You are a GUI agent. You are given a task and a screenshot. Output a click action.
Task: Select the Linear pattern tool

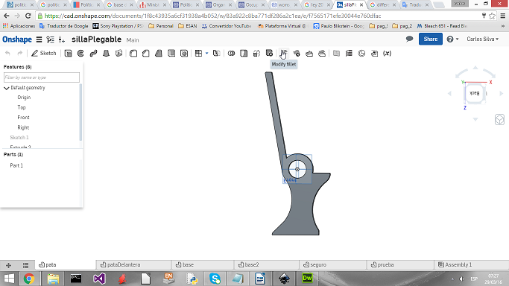point(198,53)
